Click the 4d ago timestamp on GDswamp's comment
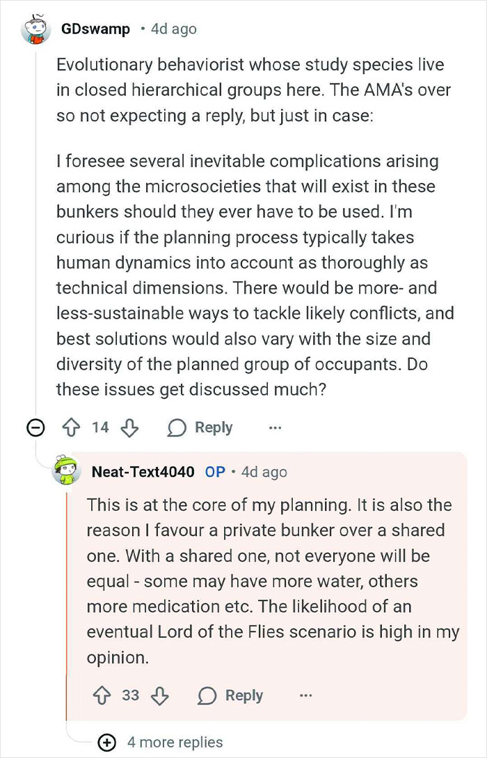Screen dimensions: 487x758 click(x=173, y=29)
